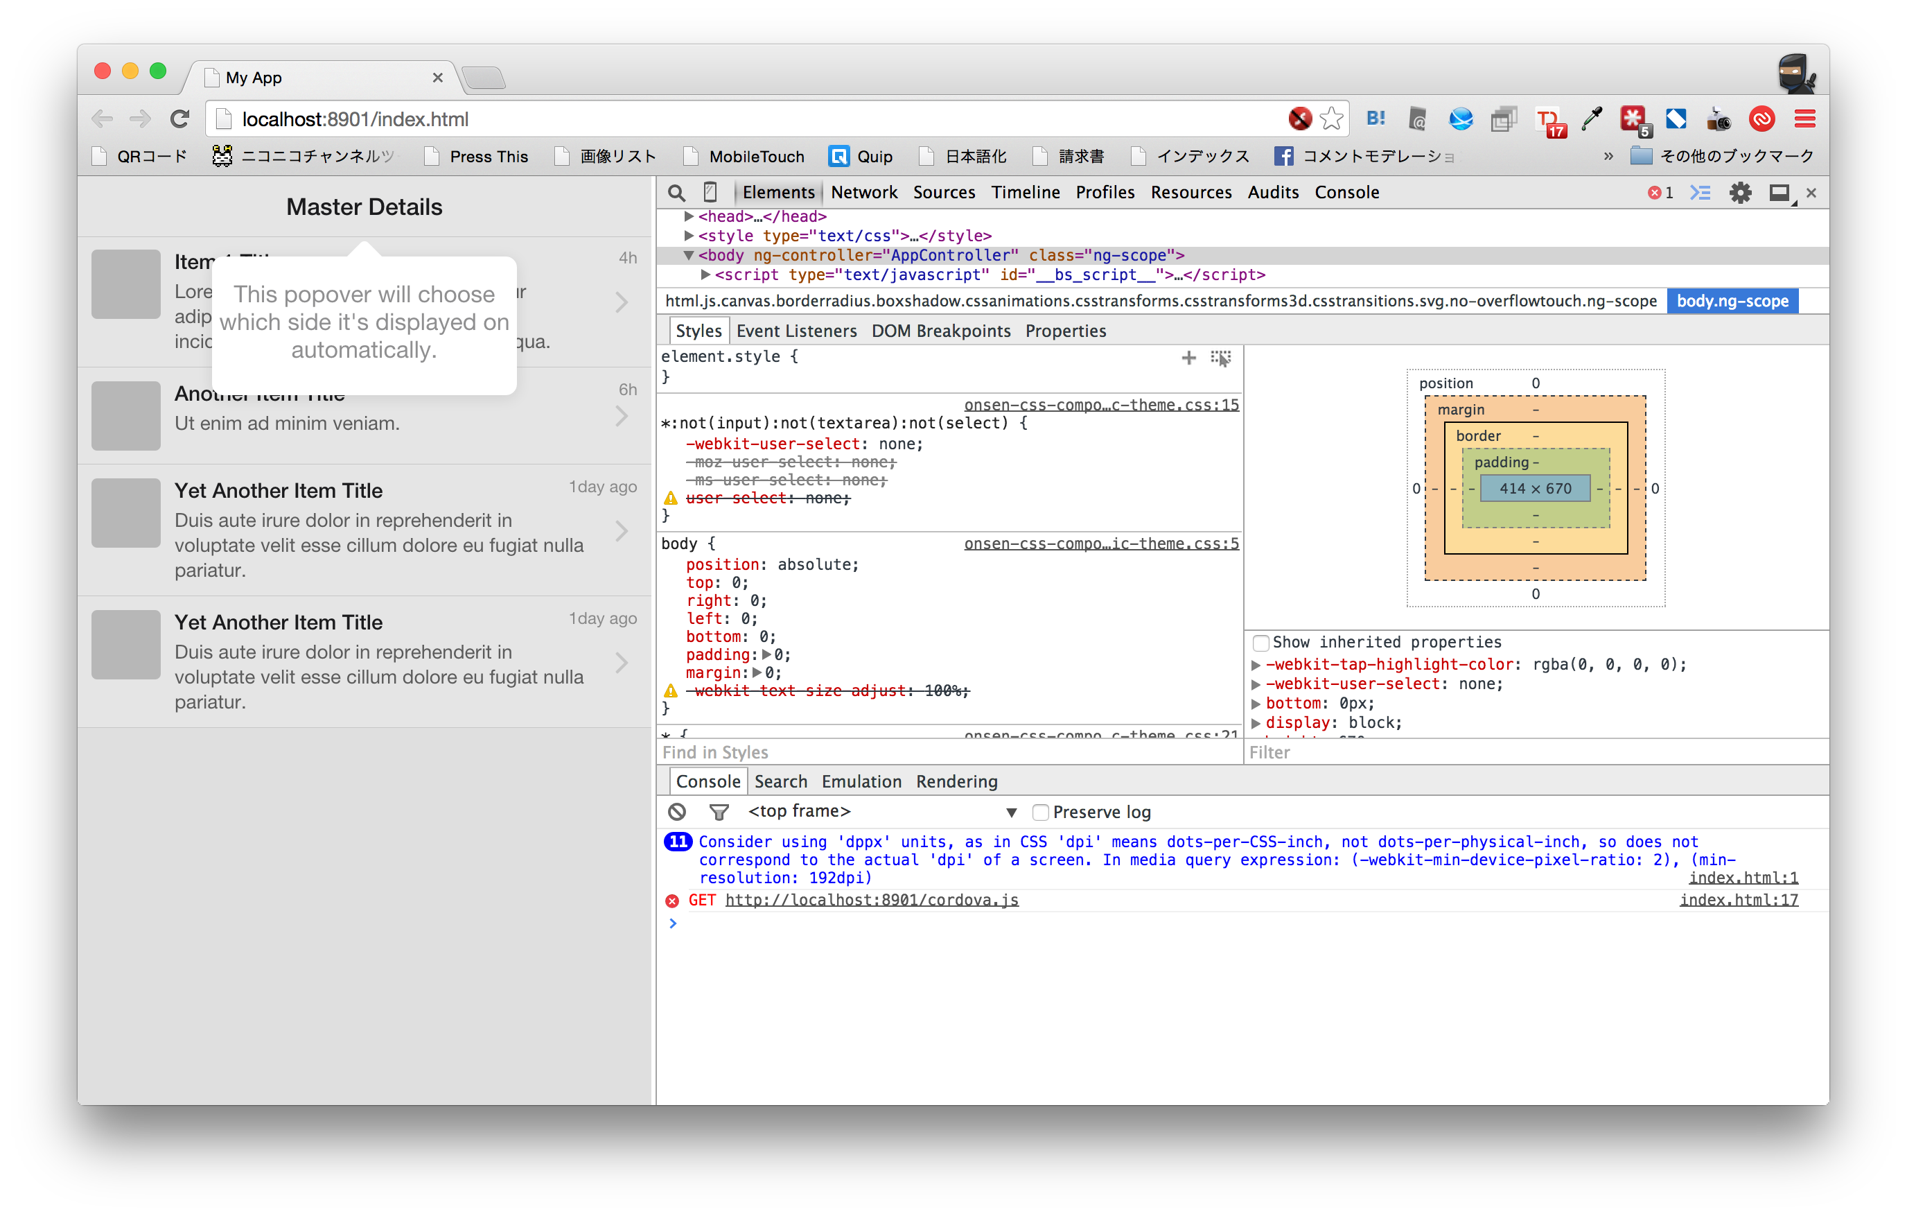Open DevTools settings gear icon

(1740, 193)
